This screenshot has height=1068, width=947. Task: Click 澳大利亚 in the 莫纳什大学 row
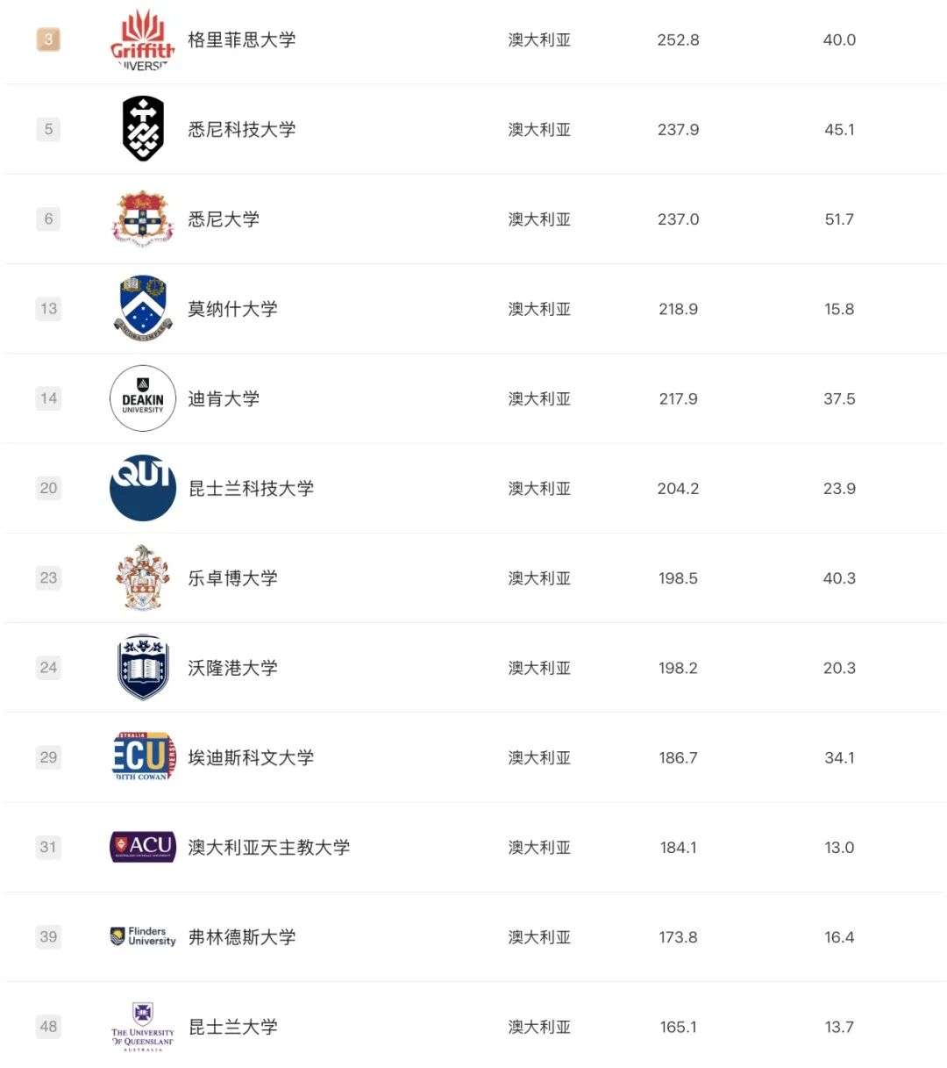coord(539,309)
